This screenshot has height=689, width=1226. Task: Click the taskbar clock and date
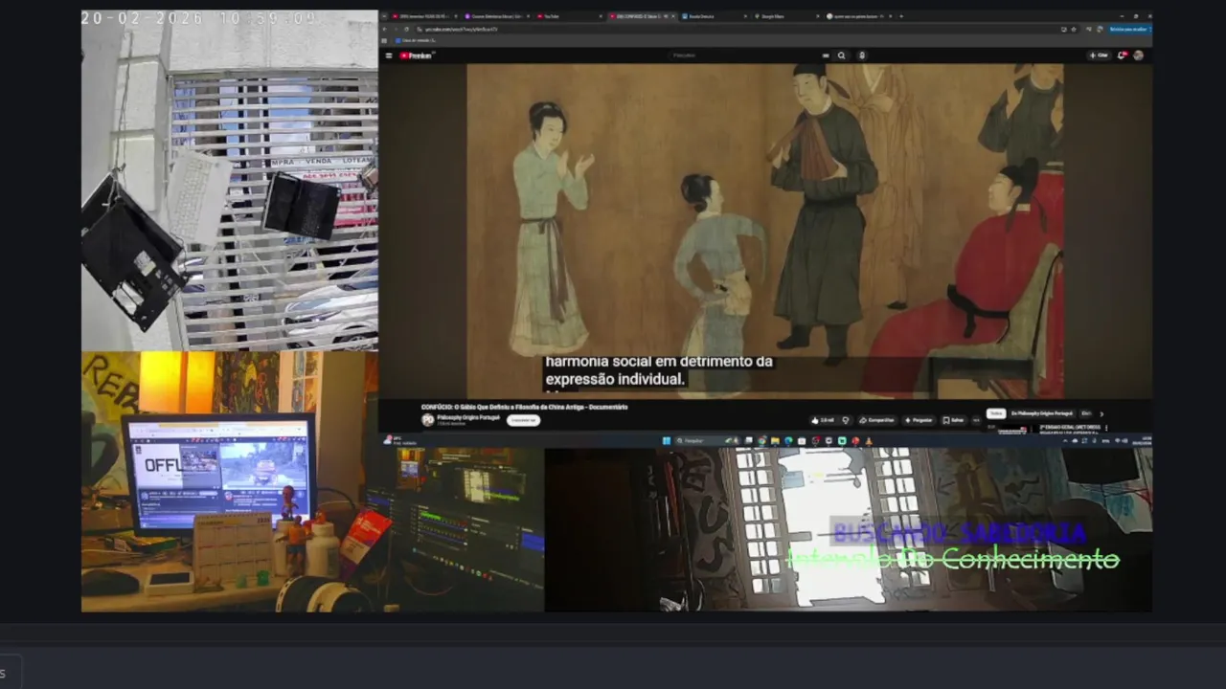pos(1143,441)
